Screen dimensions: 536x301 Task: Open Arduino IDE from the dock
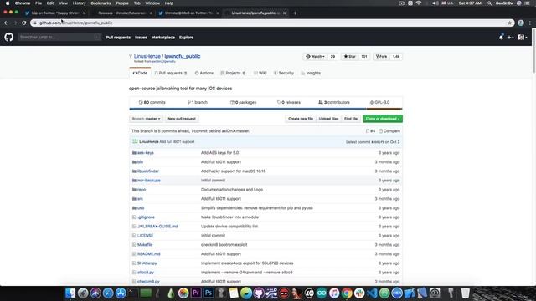[x=322, y=293]
